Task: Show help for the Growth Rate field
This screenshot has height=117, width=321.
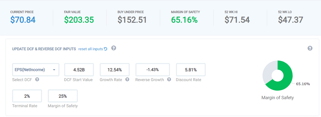Action: [127, 80]
